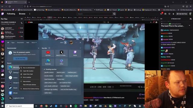Open the Firefox list all tabs dropdown
The width and height of the screenshot is (193, 108).
pyautogui.click(x=173, y=2)
